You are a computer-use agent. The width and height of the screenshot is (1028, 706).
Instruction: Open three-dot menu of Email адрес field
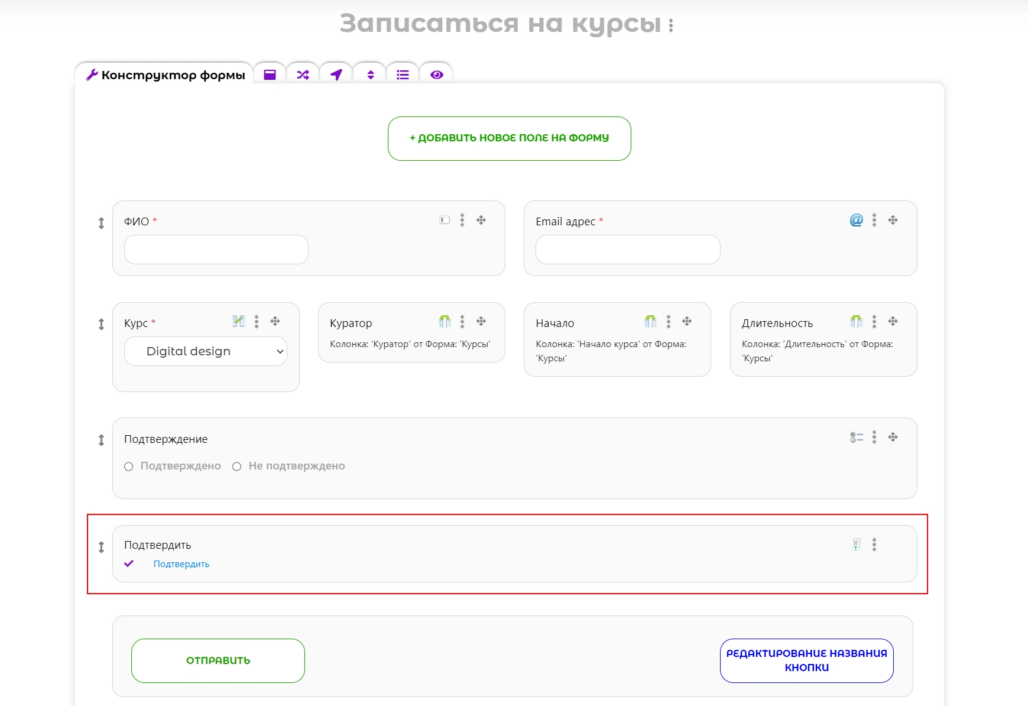pyautogui.click(x=874, y=220)
